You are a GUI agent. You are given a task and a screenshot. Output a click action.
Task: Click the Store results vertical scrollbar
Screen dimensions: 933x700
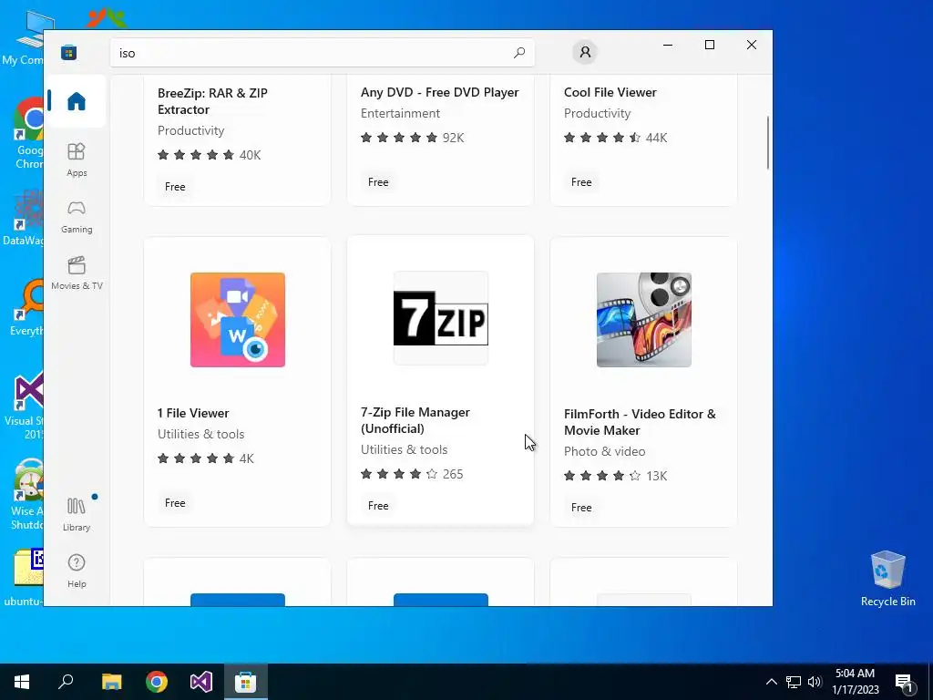[x=767, y=143]
